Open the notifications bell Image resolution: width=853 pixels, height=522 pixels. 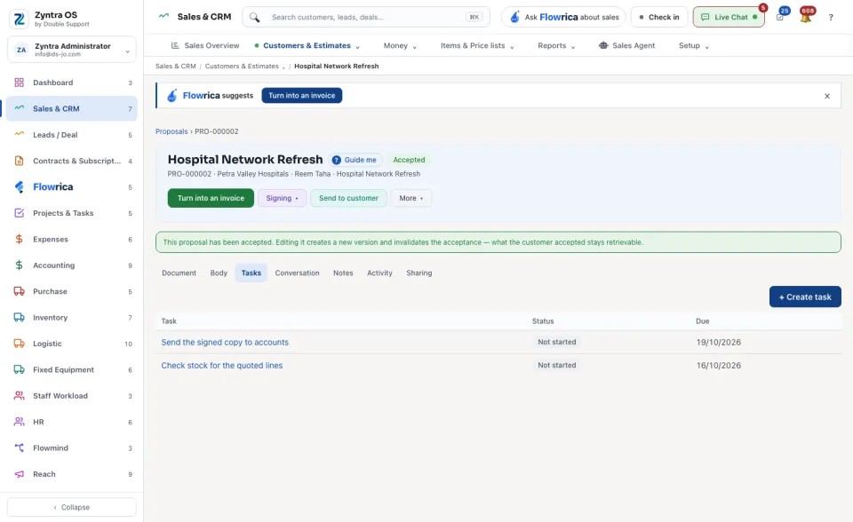click(x=806, y=17)
